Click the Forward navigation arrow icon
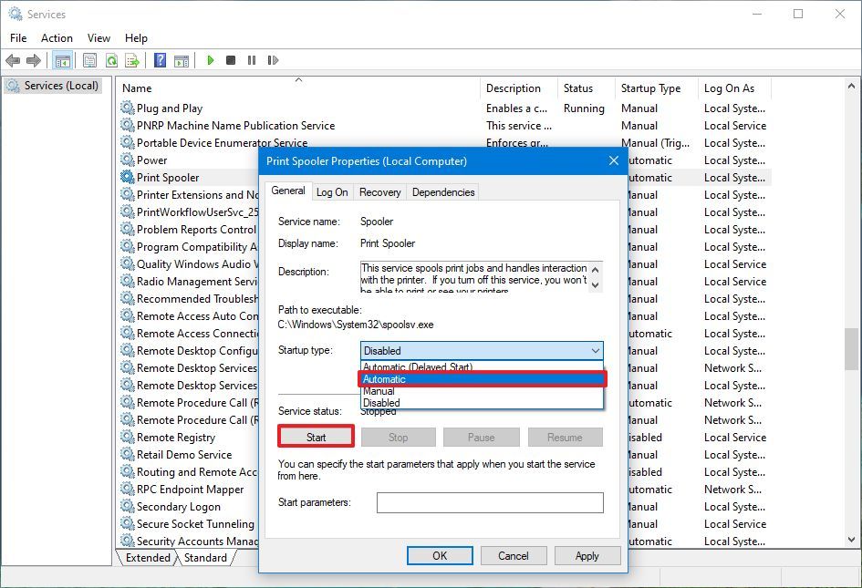The image size is (862, 588). click(x=35, y=60)
